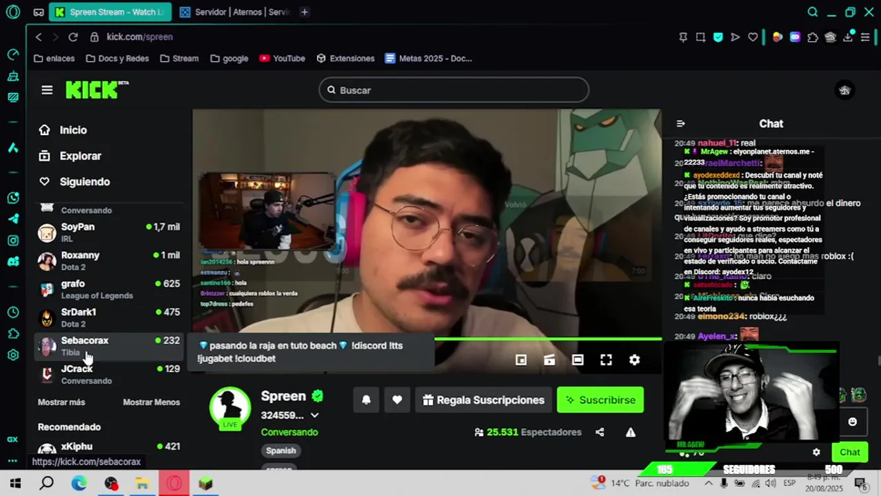Open History clock in Opera sidebar
This screenshot has height=496, width=881.
[12, 313]
